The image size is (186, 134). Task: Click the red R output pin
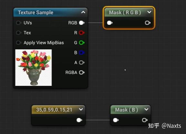click(82, 33)
